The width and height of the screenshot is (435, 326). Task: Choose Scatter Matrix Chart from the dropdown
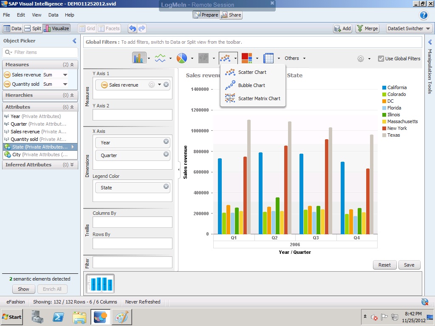coord(252,98)
